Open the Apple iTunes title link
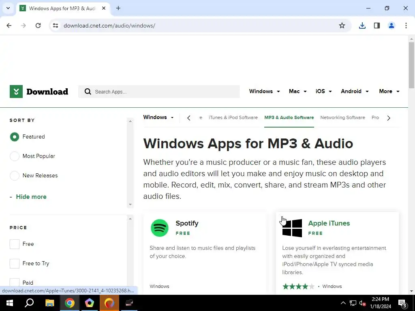This screenshot has height=311, width=415. (x=329, y=223)
